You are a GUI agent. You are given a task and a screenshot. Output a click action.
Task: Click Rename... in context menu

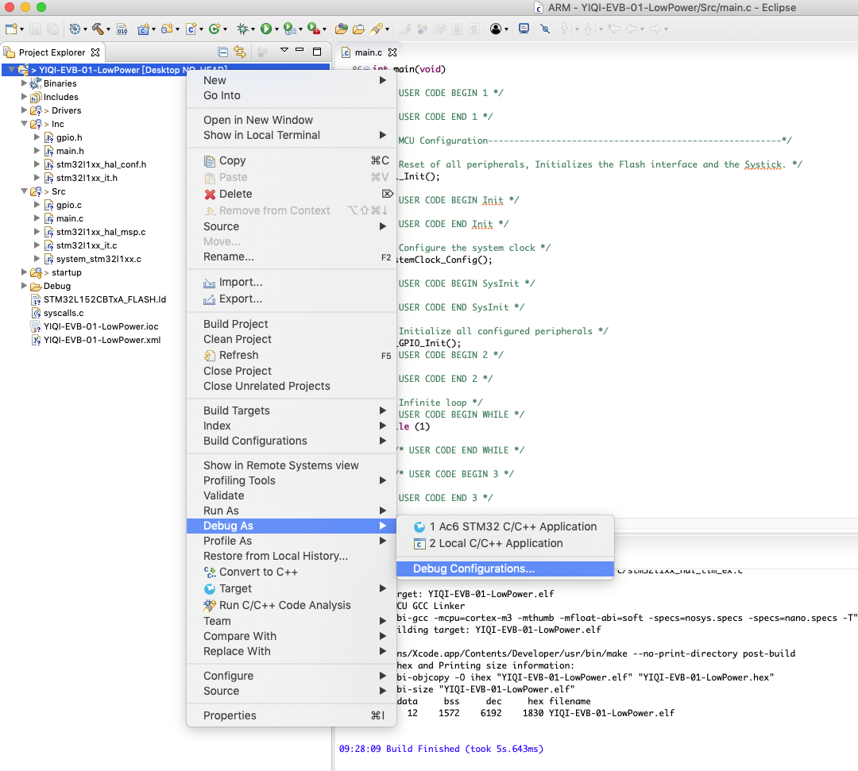click(x=292, y=257)
